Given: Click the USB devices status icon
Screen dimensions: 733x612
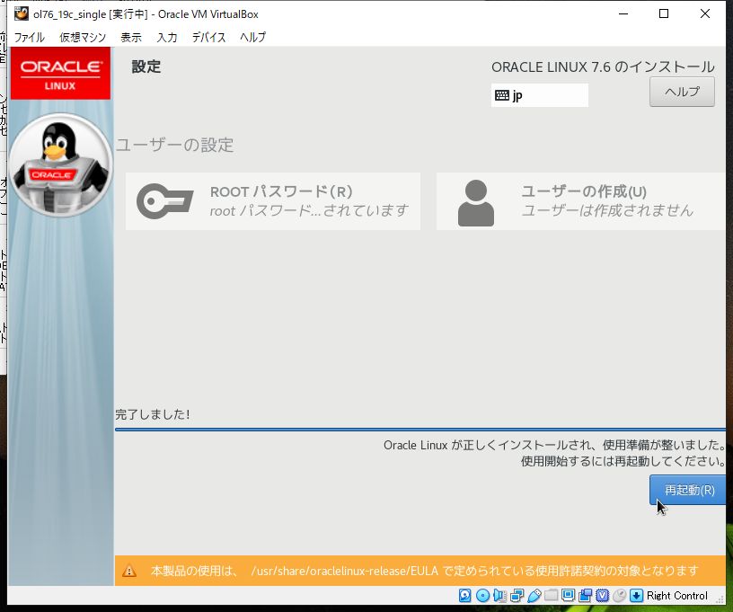Looking at the screenshot, I should coord(534,595).
